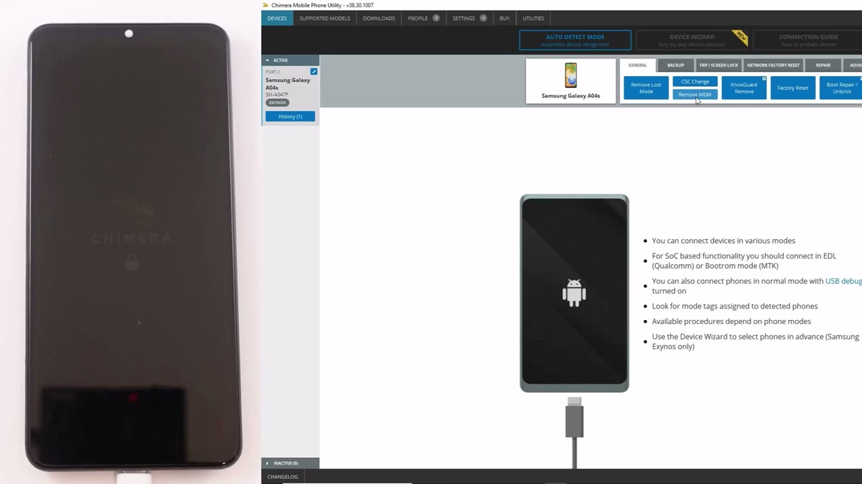This screenshot has width=862, height=484.
Task: Click the Remove Lost Mode button
Action: 646,88
